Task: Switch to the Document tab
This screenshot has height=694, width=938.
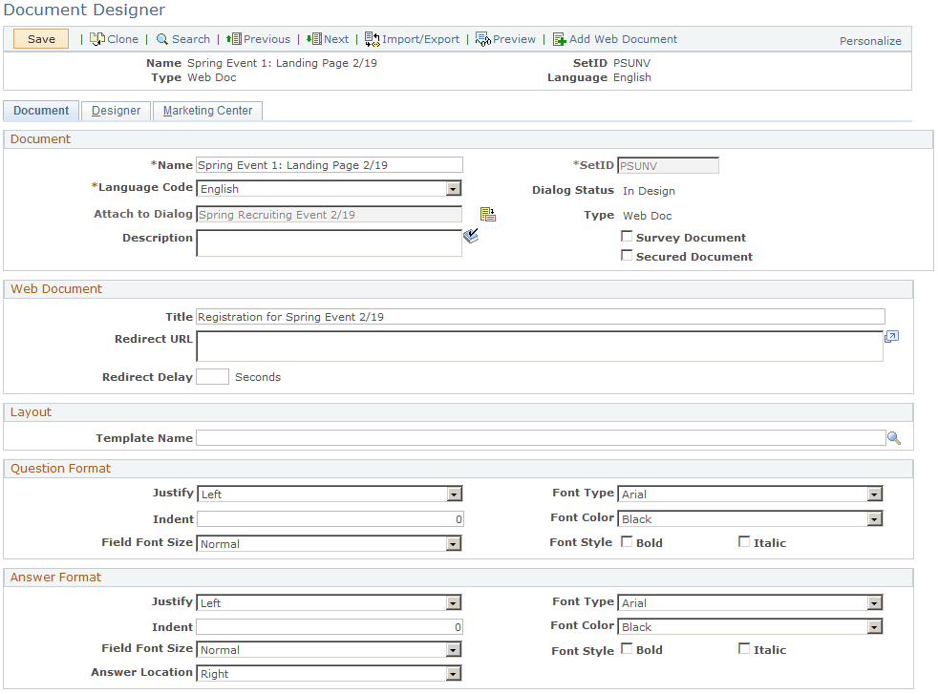Action: [x=41, y=111]
